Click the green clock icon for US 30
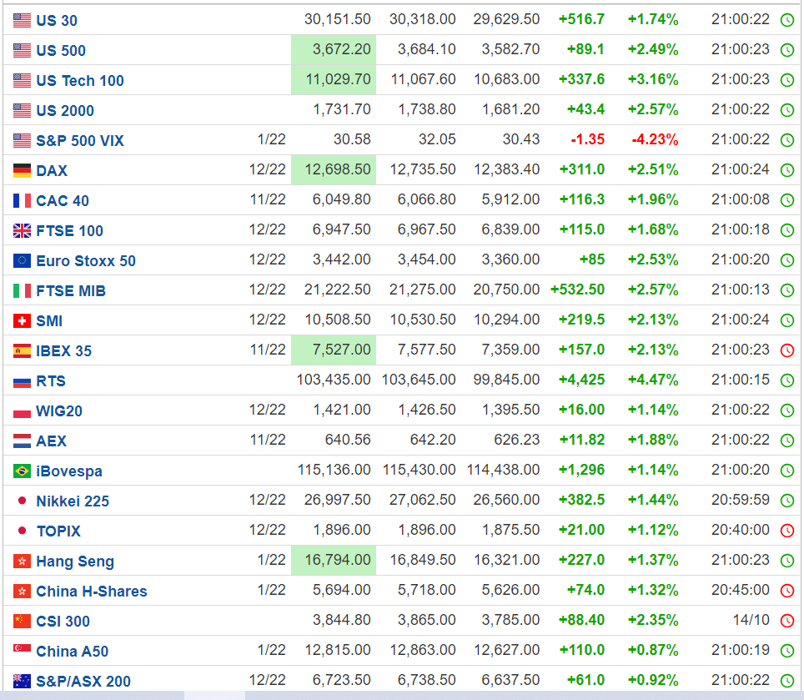The image size is (804, 700). 787,20
